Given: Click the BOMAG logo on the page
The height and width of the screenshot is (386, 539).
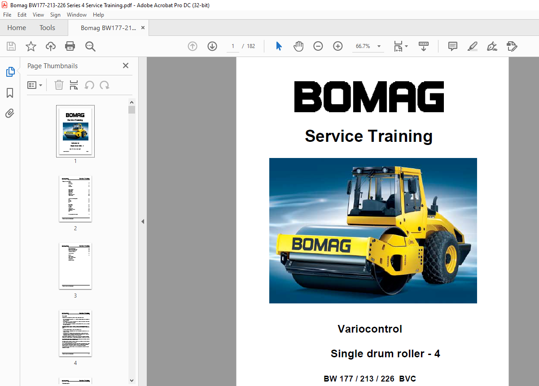Looking at the screenshot, I should tap(369, 97).
